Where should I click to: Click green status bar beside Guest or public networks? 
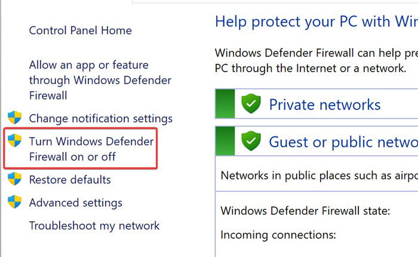(225, 141)
